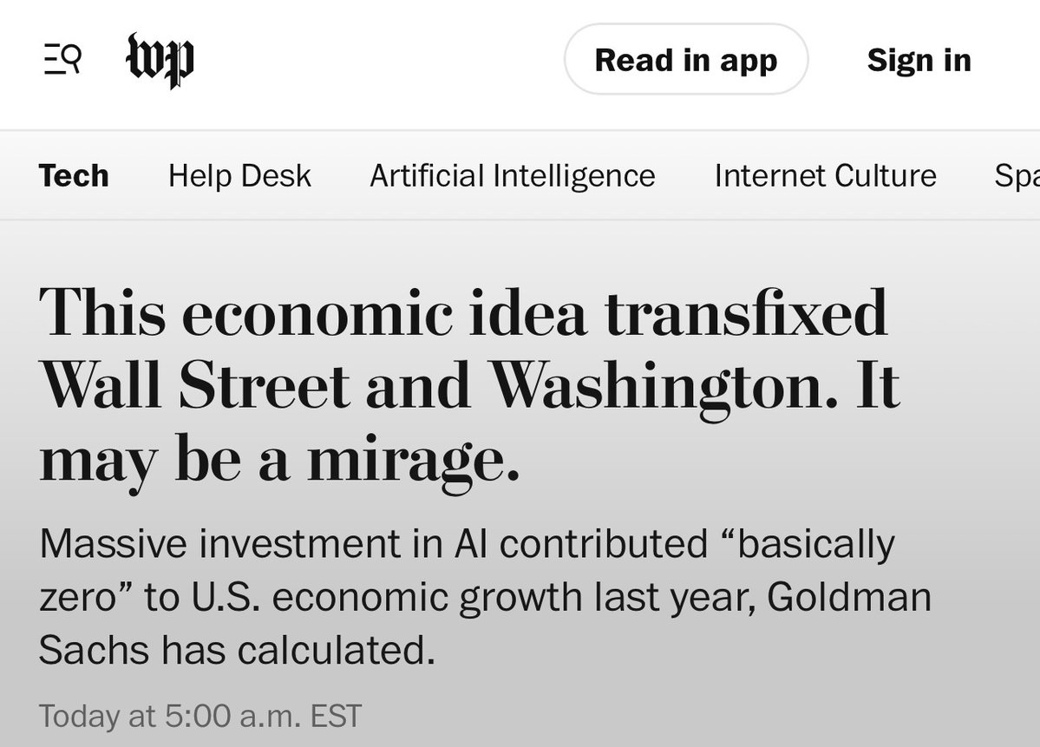The image size is (1040, 747).
Task: Click blank header space beside the logo
Action: 373,60
